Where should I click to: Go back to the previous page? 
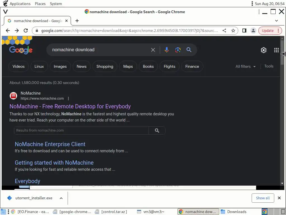[x=8, y=31]
